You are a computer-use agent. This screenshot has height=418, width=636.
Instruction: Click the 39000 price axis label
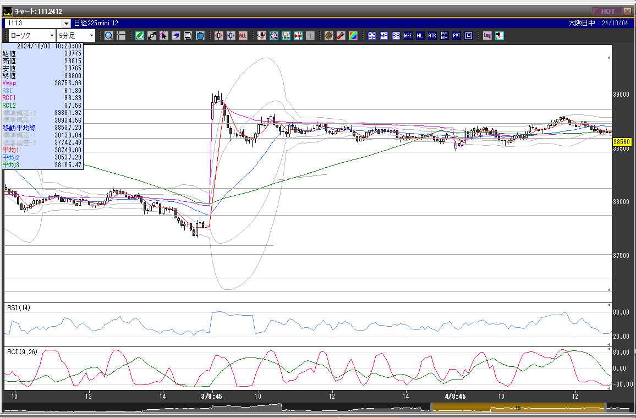621,95
